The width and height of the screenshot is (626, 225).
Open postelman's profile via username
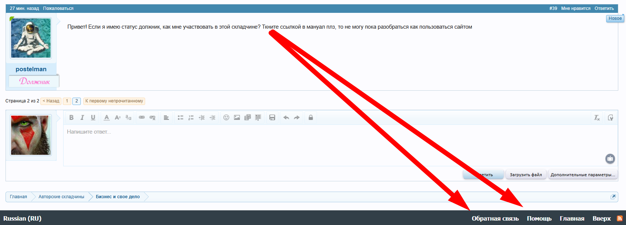coord(31,69)
